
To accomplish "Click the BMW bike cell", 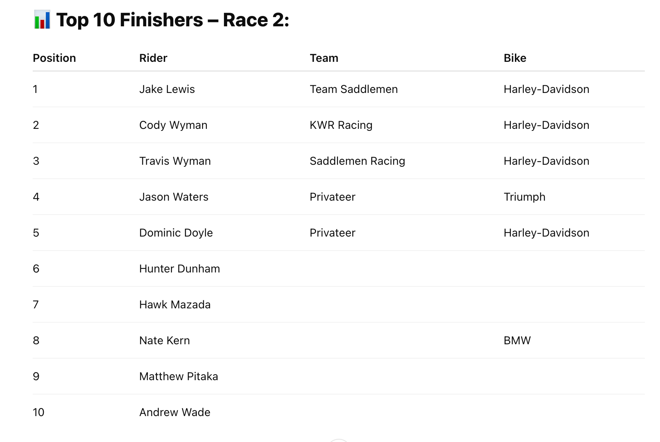I will [517, 341].
